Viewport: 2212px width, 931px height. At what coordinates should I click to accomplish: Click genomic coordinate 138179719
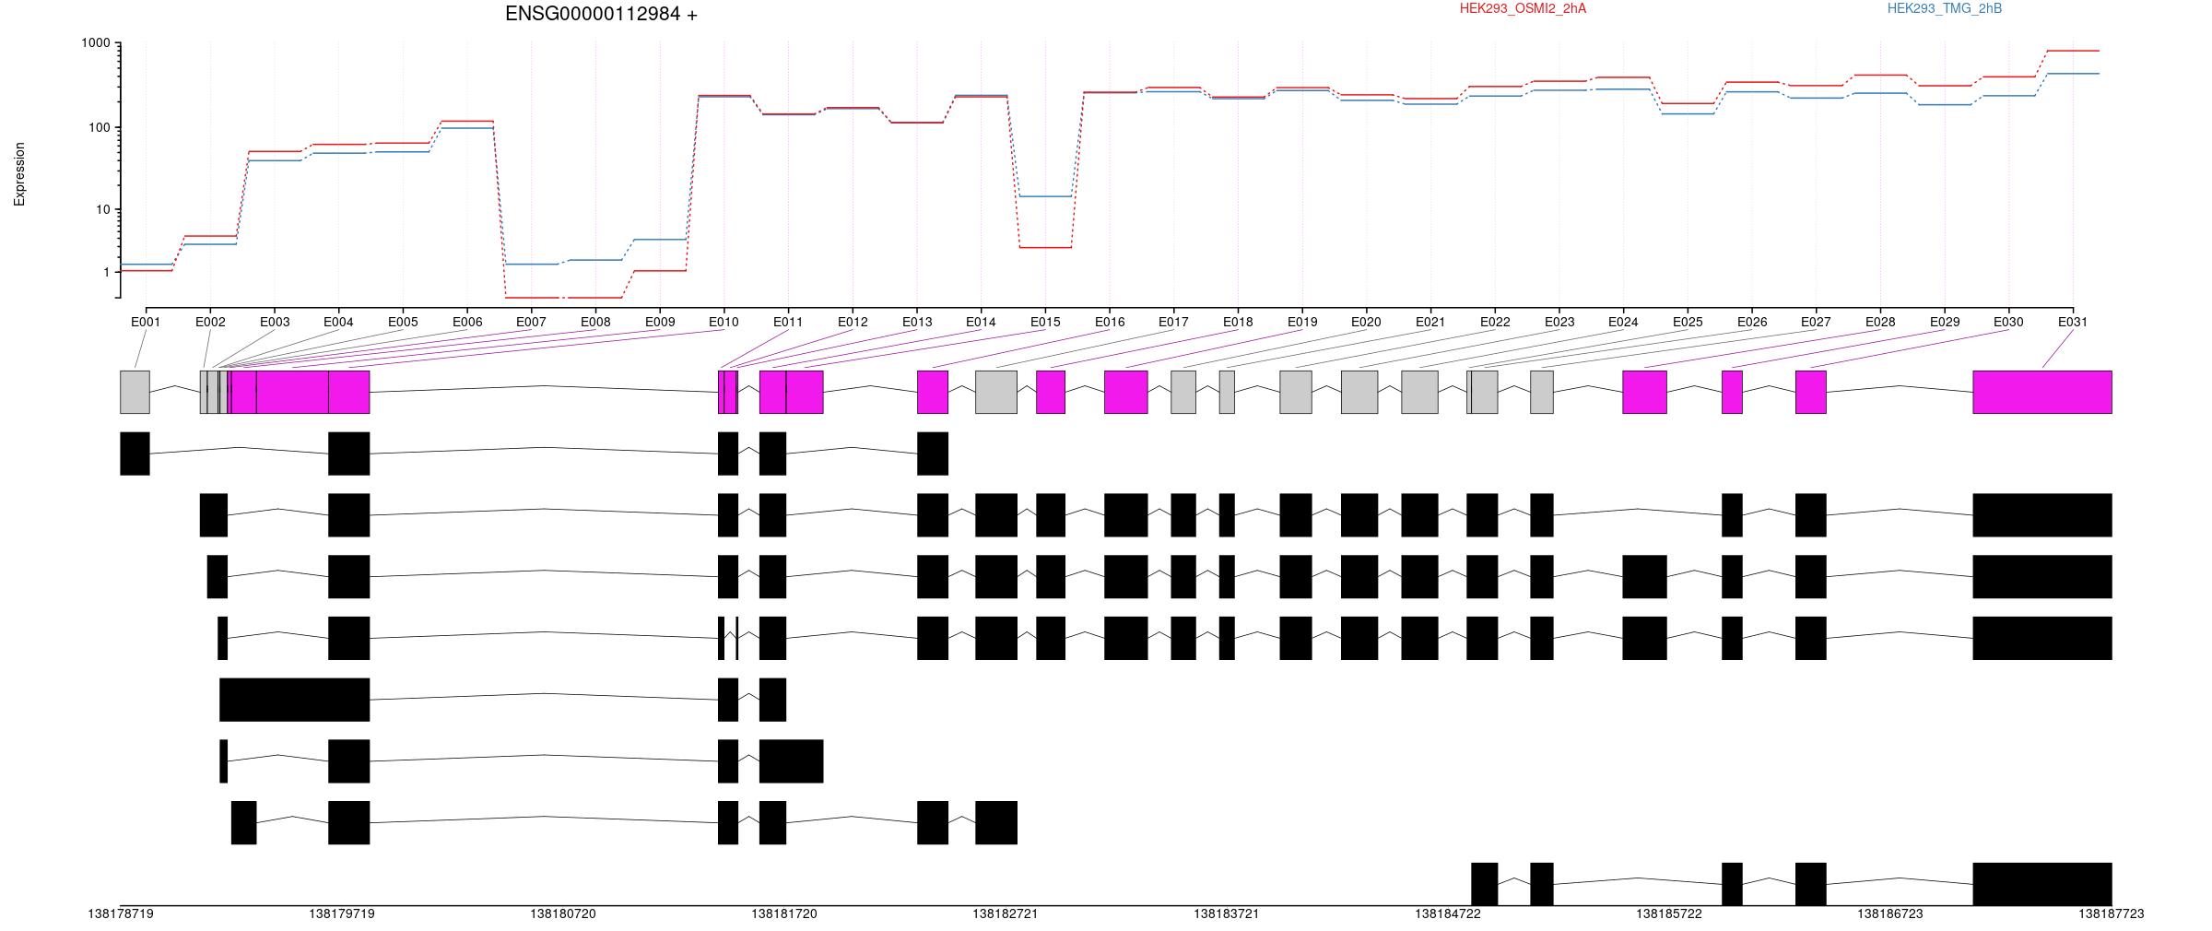click(342, 913)
